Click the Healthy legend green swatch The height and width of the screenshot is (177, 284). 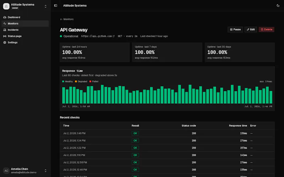click(x=63, y=81)
